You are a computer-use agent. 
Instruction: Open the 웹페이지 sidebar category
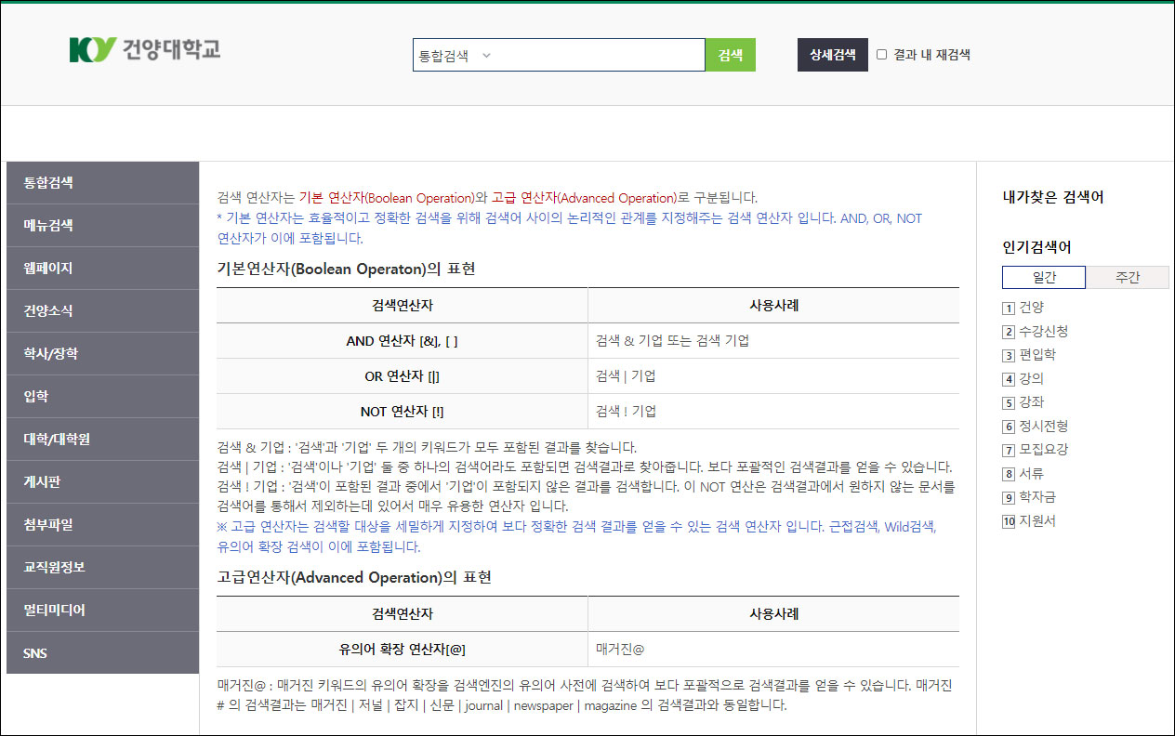102,269
